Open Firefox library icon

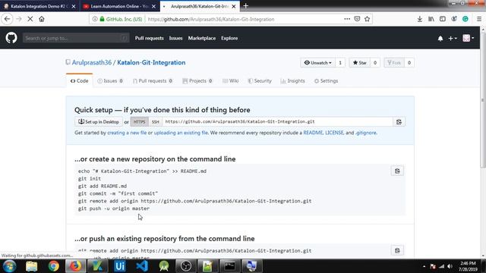(x=431, y=19)
